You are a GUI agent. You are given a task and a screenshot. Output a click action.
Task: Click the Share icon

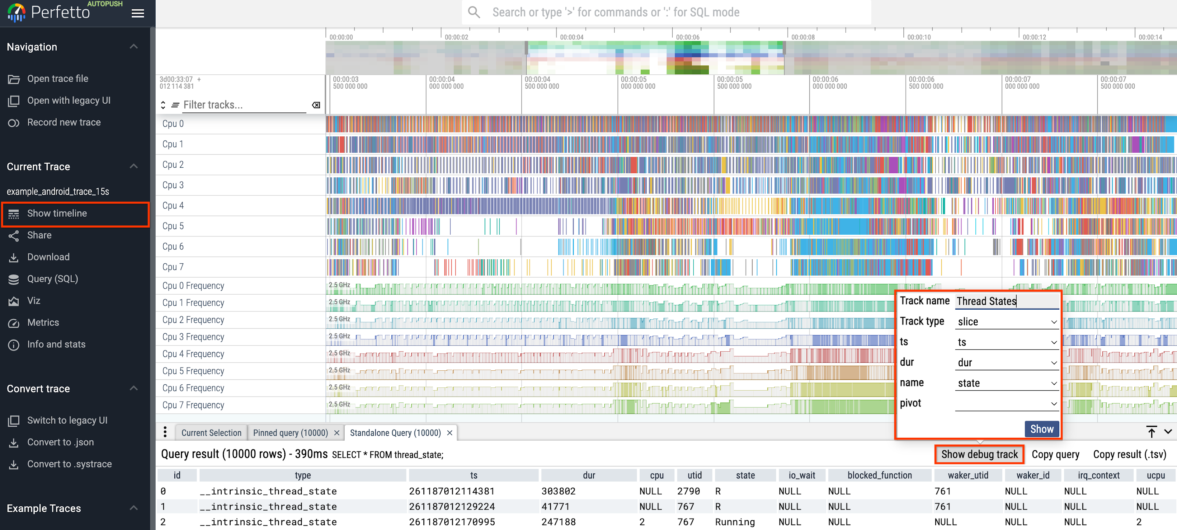click(39, 235)
